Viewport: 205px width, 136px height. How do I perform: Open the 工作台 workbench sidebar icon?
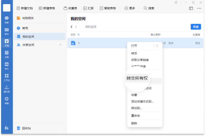(7, 77)
